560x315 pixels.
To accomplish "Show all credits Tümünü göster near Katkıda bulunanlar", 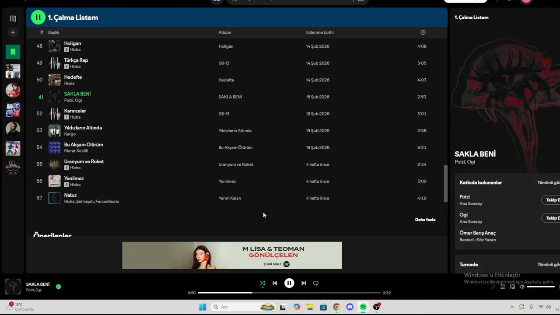I will click(x=549, y=182).
